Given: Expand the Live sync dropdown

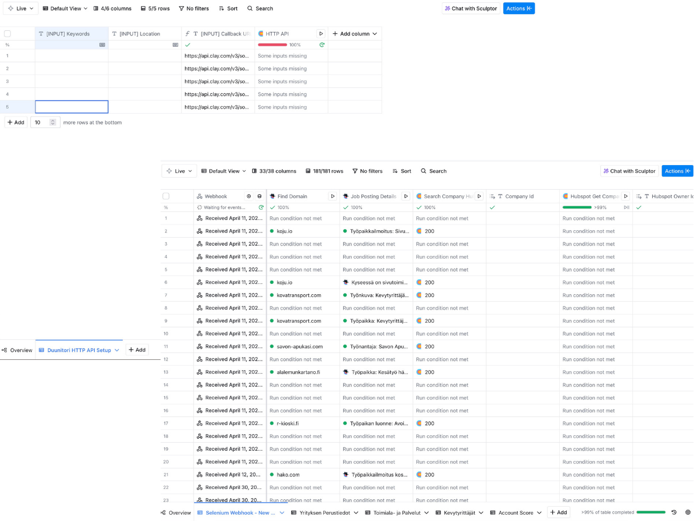Looking at the screenshot, I should 21,9.
